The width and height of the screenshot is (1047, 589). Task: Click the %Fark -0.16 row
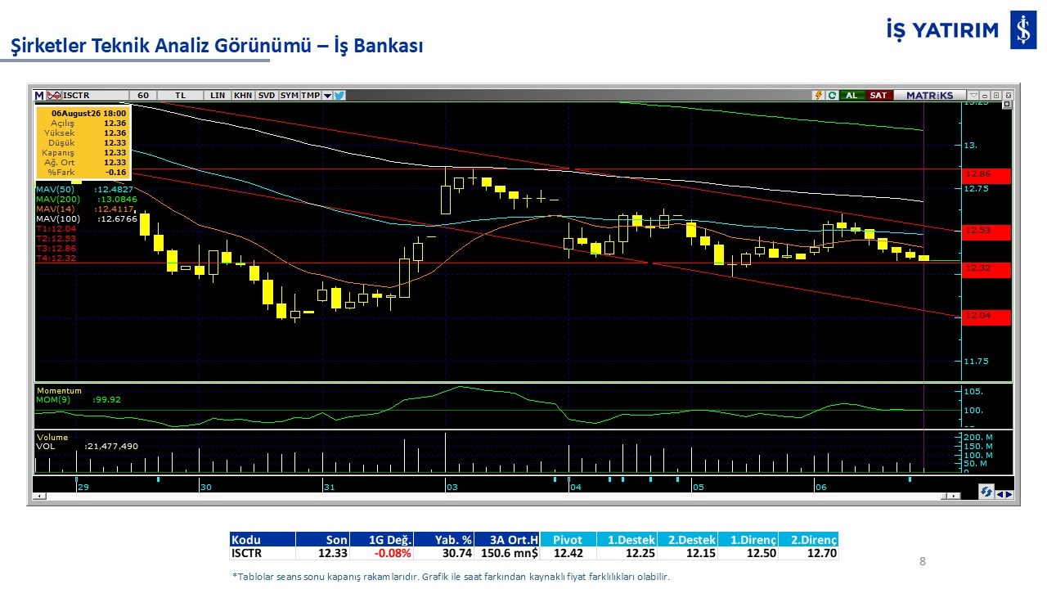(82, 173)
